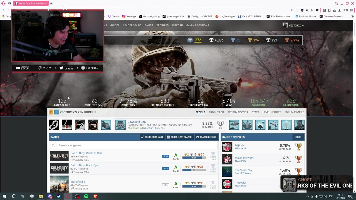Switch to the LEVEL HISTORY tab
Screen dimensions: 356x200
click(272, 112)
